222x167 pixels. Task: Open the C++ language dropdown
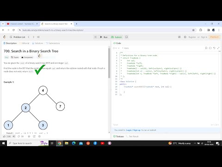pyautogui.click(x=116, y=48)
